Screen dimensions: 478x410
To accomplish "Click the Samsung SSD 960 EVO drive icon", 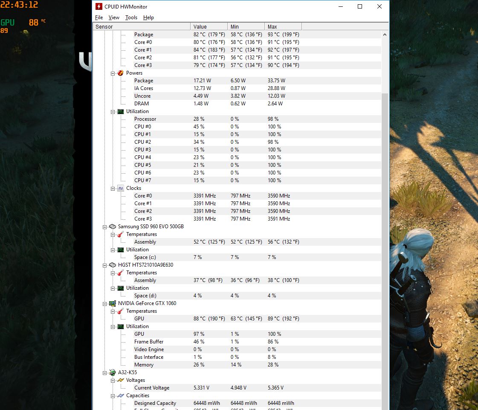I will coord(113,227).
